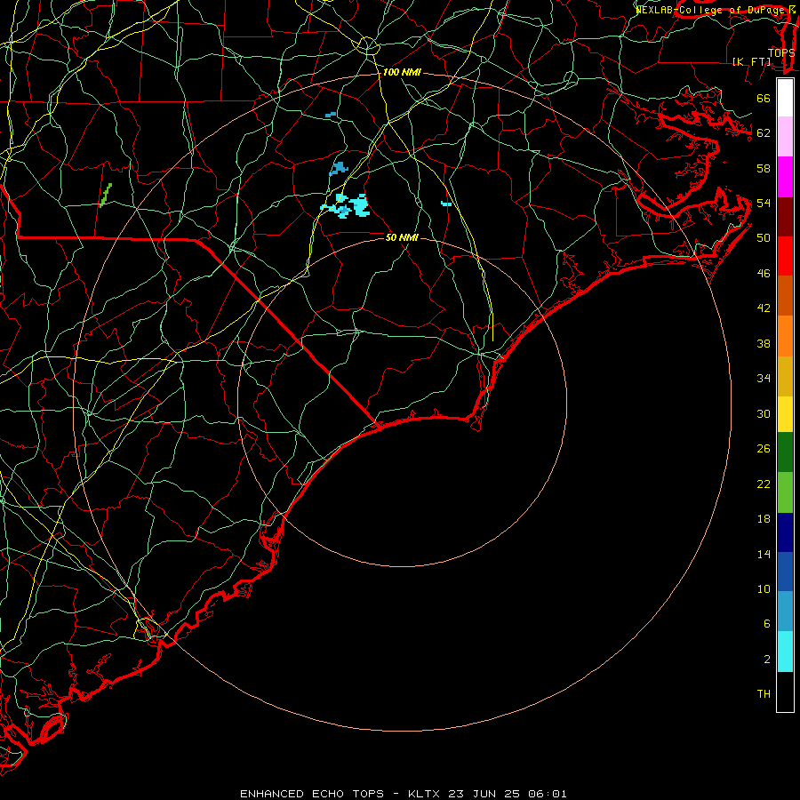This screenshot has width=800, height=800.
Task: Select the bright red legend swatch
Action: tap(785, 256)
